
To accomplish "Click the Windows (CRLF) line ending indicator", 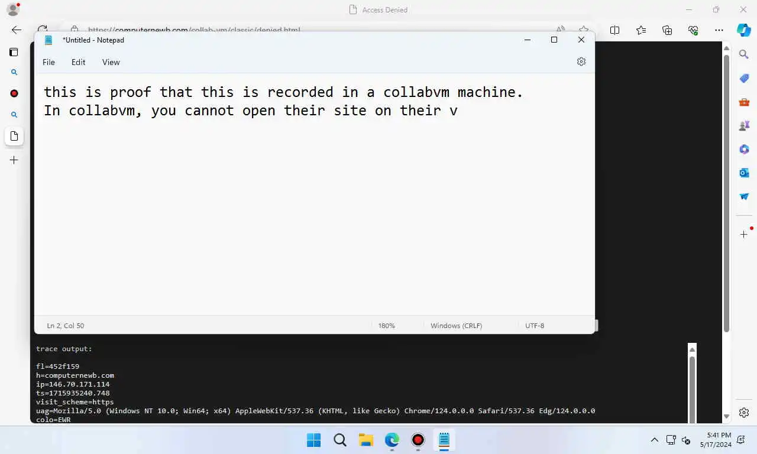I will pyautogui.click(x=456, y=326).
